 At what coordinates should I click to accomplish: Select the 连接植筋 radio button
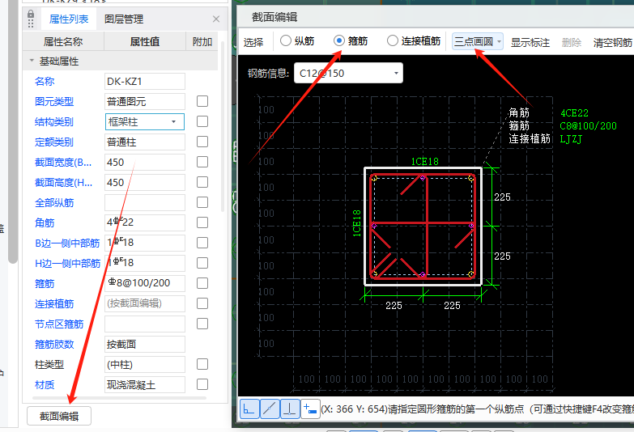393,40
